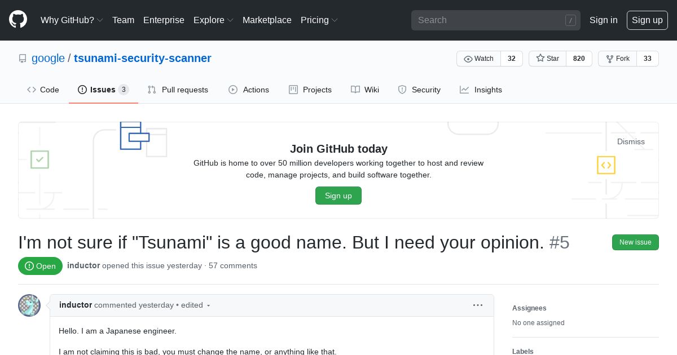This screenshot has height=355, width=677.
Task: Click the green Sign up banner button
Action: pyautogui.click(x=338, y=196)
